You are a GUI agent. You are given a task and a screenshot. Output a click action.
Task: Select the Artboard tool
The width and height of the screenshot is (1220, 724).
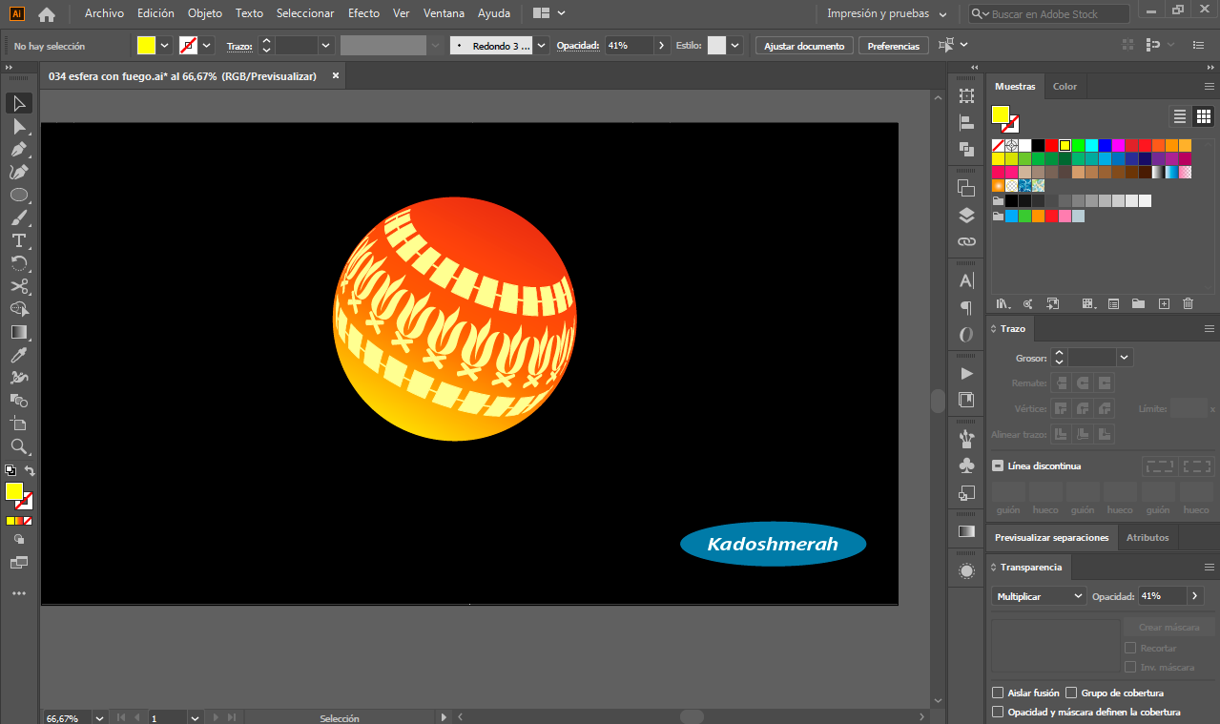pyautogui.click(x=19, y=424)
